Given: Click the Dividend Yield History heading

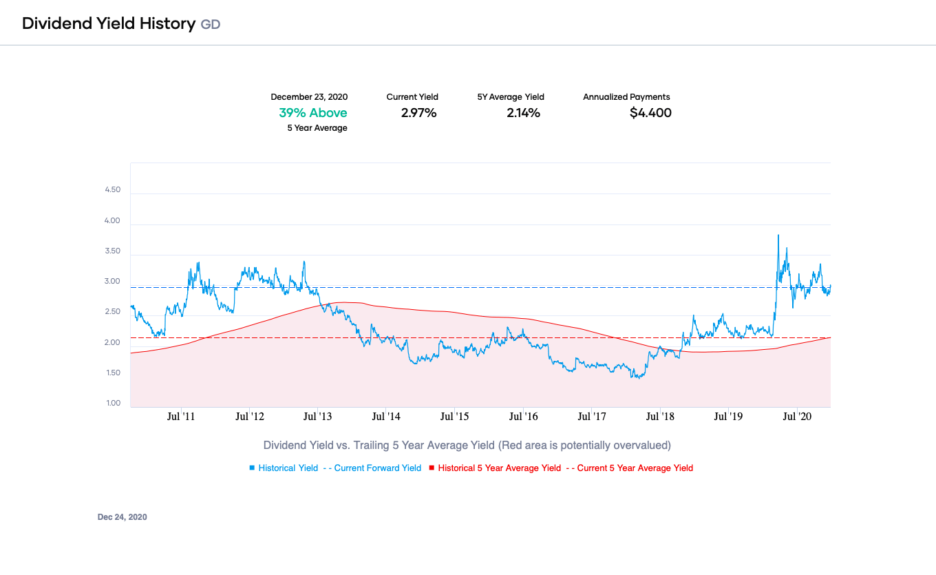Looking at the screenshot, I should [109, 23].
